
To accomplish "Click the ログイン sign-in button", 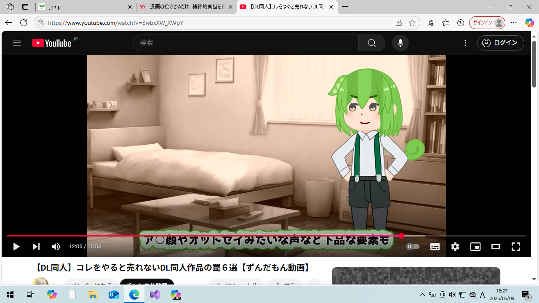I will coord(501,43).
